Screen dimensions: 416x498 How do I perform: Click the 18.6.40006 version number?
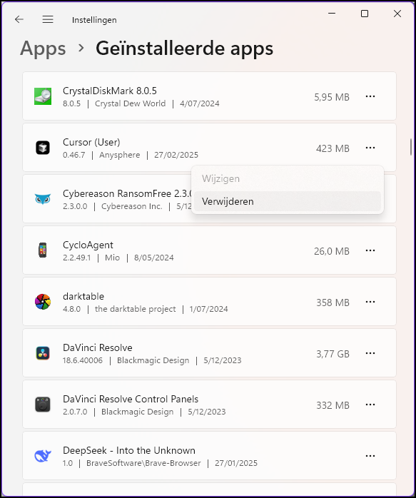coord(83,360)
